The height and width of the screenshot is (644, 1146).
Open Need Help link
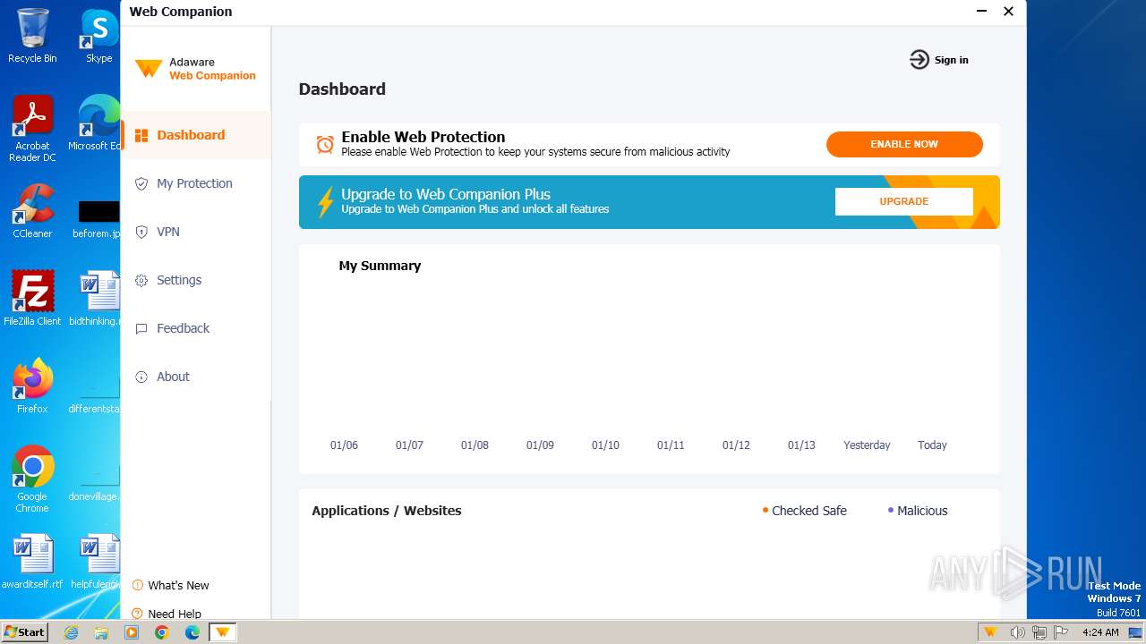pos(175,614)
